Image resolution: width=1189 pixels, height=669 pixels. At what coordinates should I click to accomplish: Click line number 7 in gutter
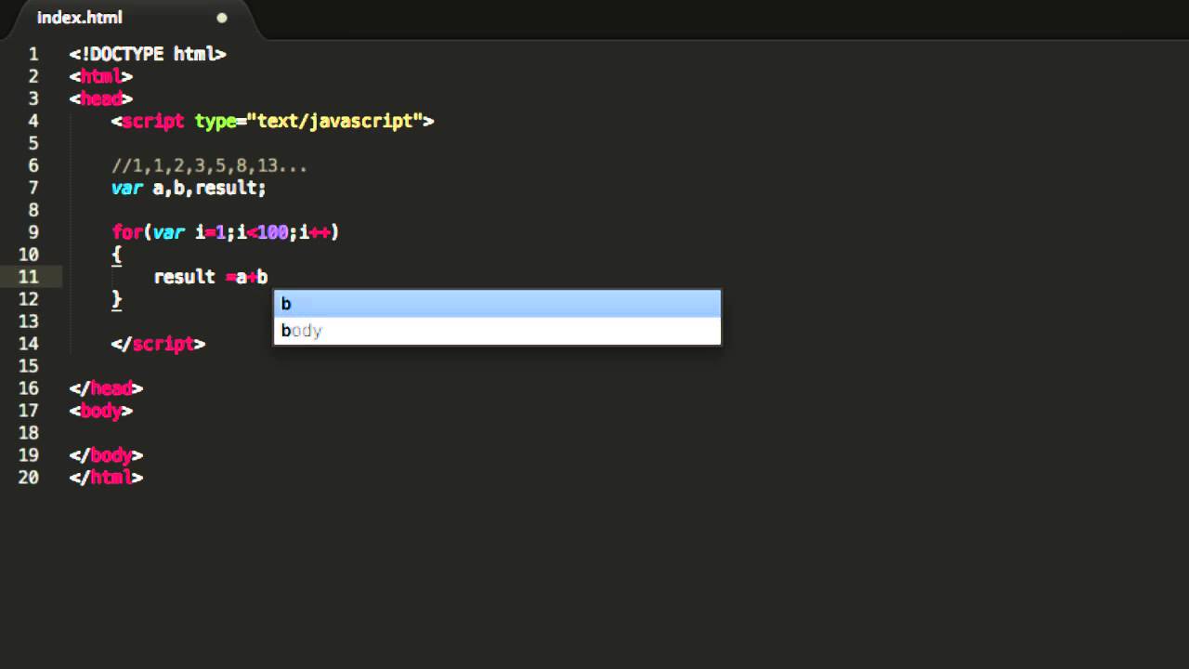pos(33,188)
